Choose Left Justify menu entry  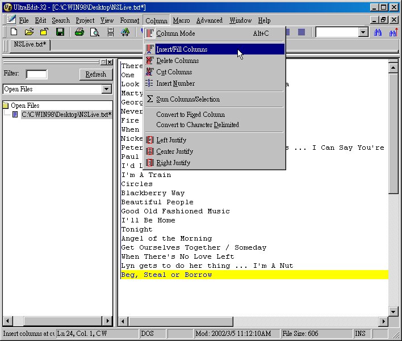click(x=214, y=140)
